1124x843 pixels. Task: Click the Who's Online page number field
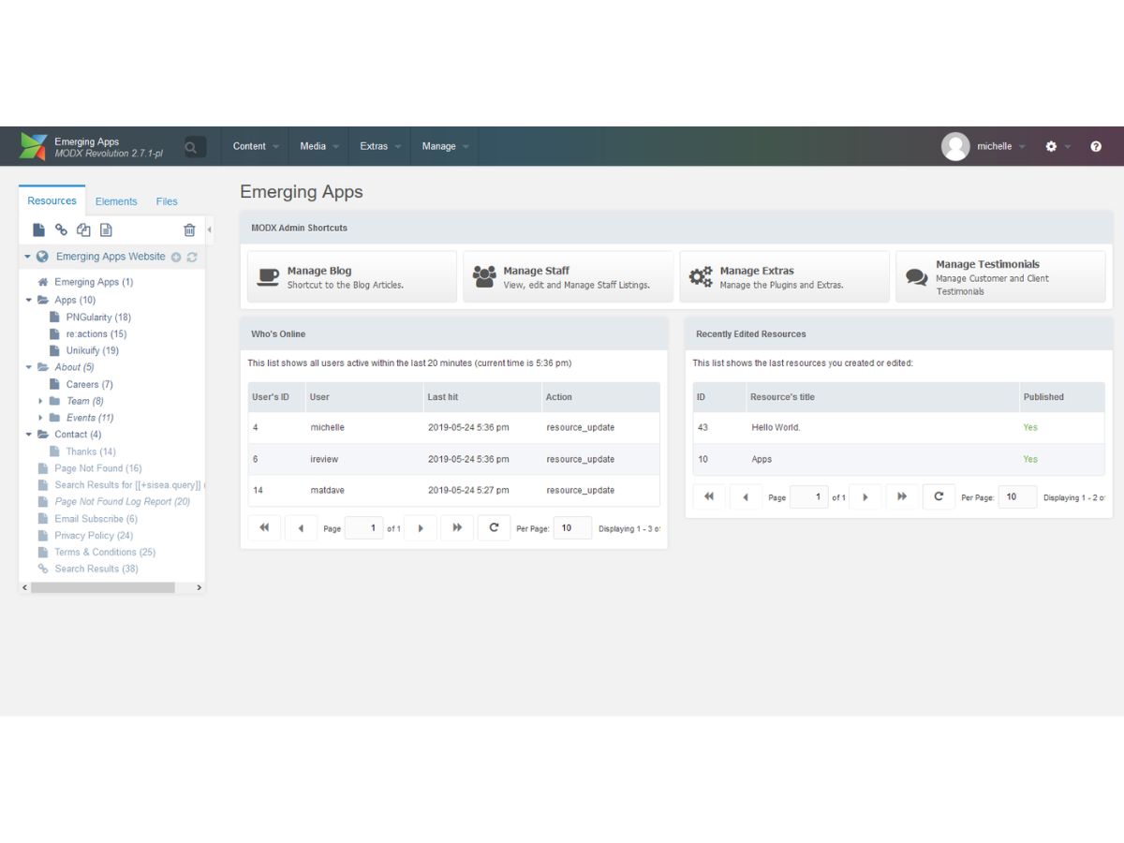[x=364, y=528]
